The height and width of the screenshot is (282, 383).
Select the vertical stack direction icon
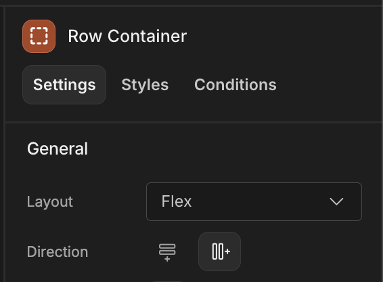167,252
